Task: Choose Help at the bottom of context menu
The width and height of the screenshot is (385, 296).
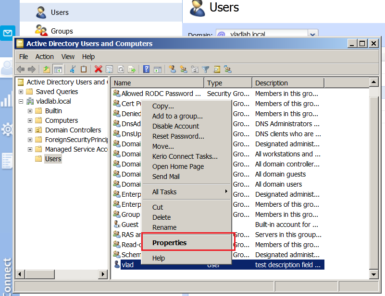Action: pyautogui.click(x=186, y=258)
